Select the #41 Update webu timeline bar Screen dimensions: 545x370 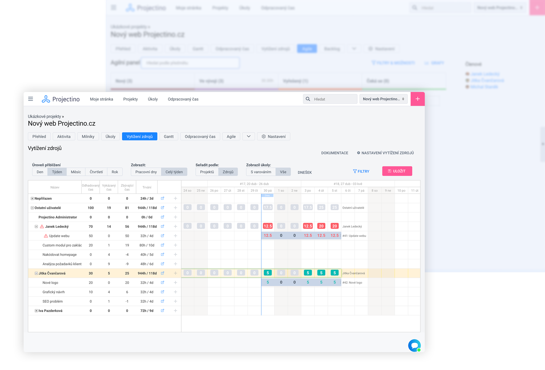point(301,236)
